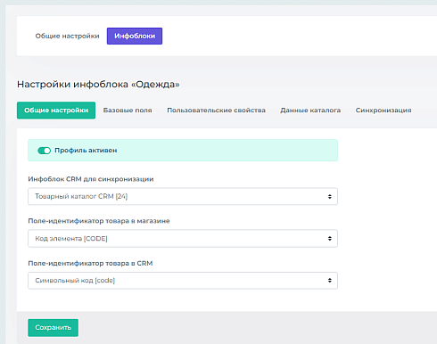Click label 'Инфоблок CRM для синхронизации'
This screenshot has width=437, height=344.
pos(91,179)
